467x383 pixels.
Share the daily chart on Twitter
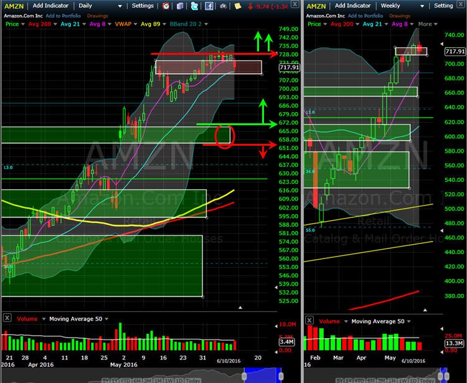(194, 6)
